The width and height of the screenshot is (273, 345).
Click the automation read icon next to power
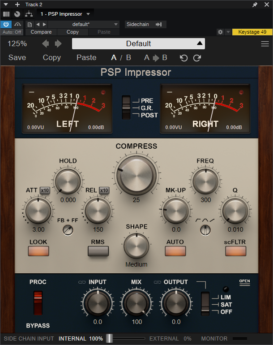[17, 24]
